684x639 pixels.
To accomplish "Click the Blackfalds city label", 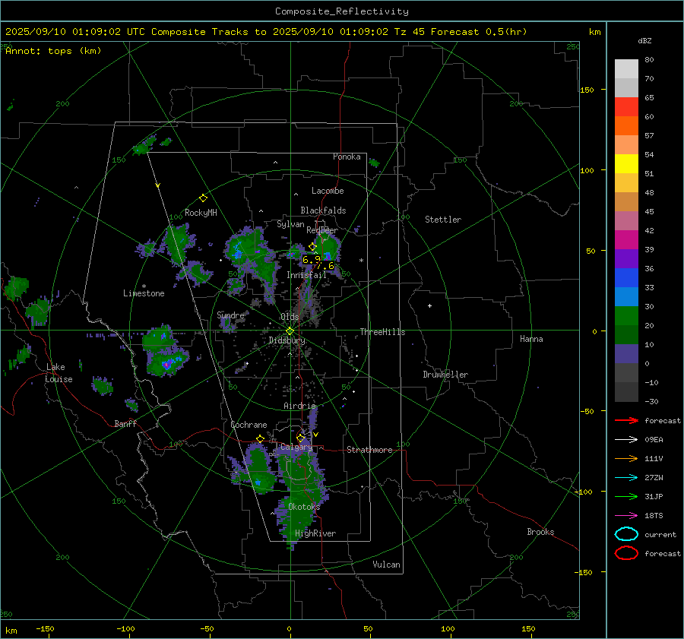I will click(323, 210).
